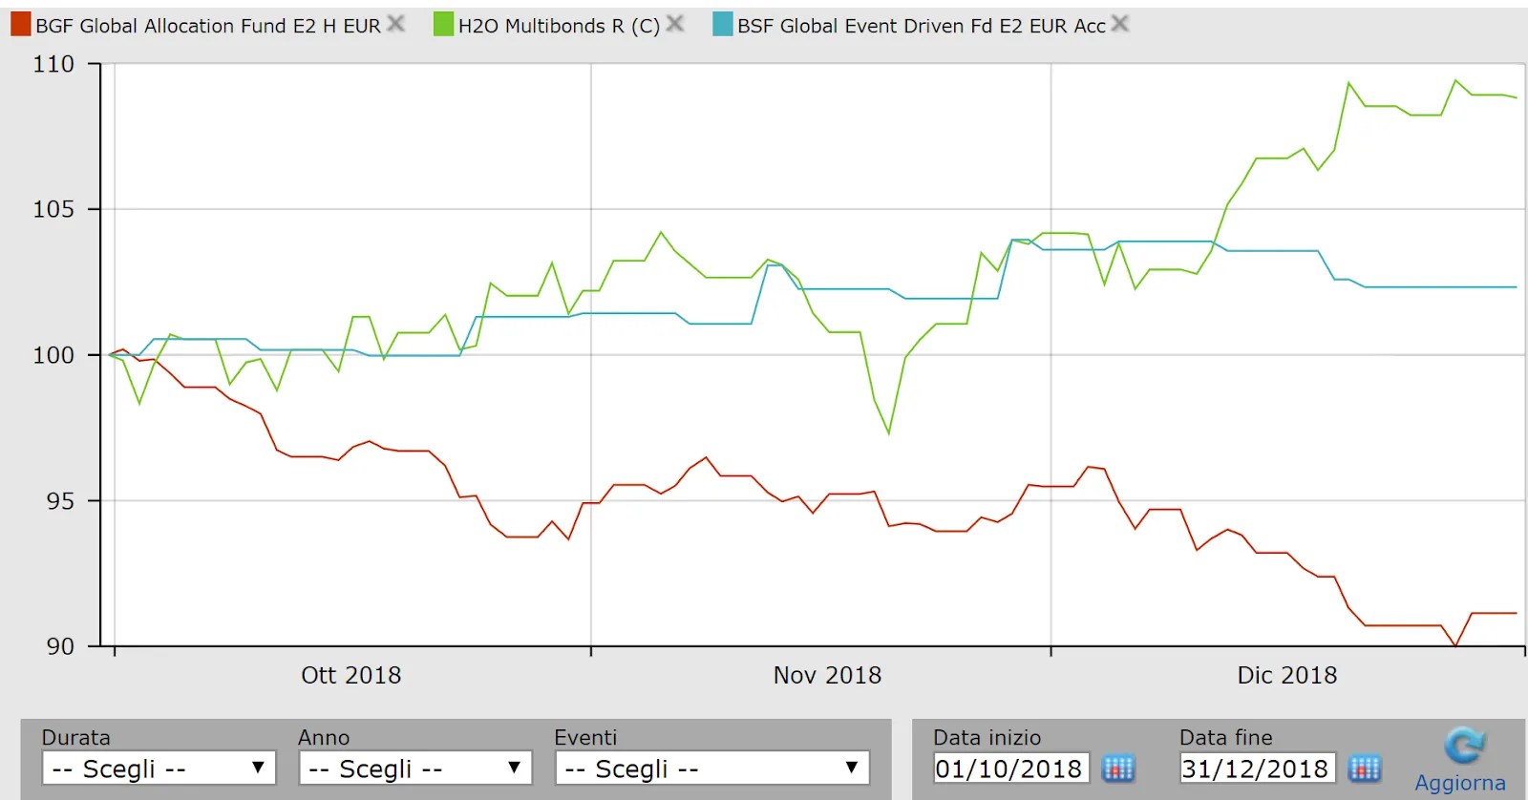Click the Data fine date field
This screenshot has width=1528, height=800.
pos(1257,768)
